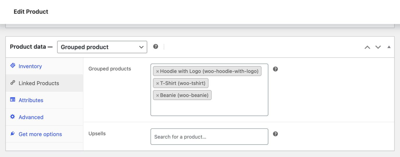Click the Linked Products chain icon
The width and height of the screenshot is (400, 157).
(x=12, y=83)
